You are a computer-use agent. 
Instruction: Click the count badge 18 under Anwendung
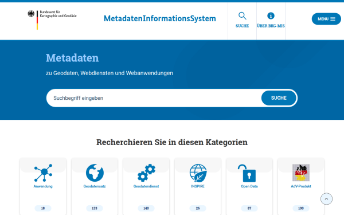click(x=43, y=208)
